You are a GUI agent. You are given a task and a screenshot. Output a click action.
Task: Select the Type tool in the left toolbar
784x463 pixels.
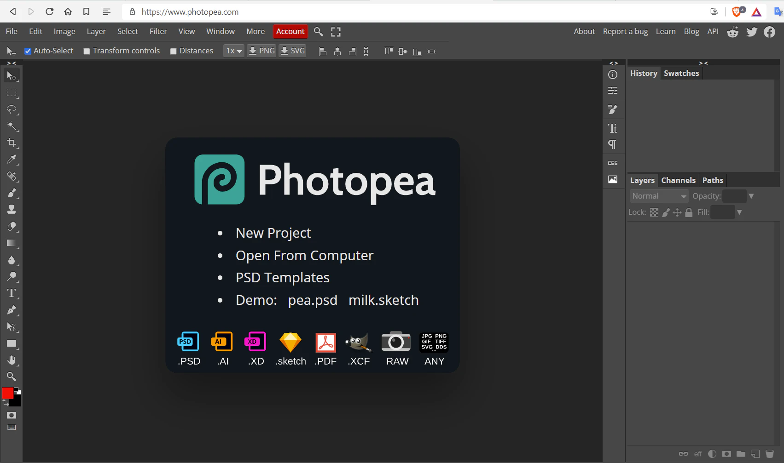(x=12, y=293)
